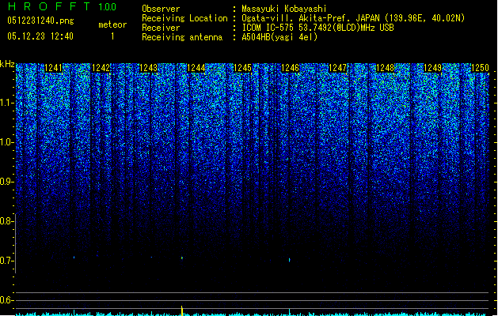Click the 0.6 frequency axis label
The image size is (498, 316).
click(x=7, y=300)
